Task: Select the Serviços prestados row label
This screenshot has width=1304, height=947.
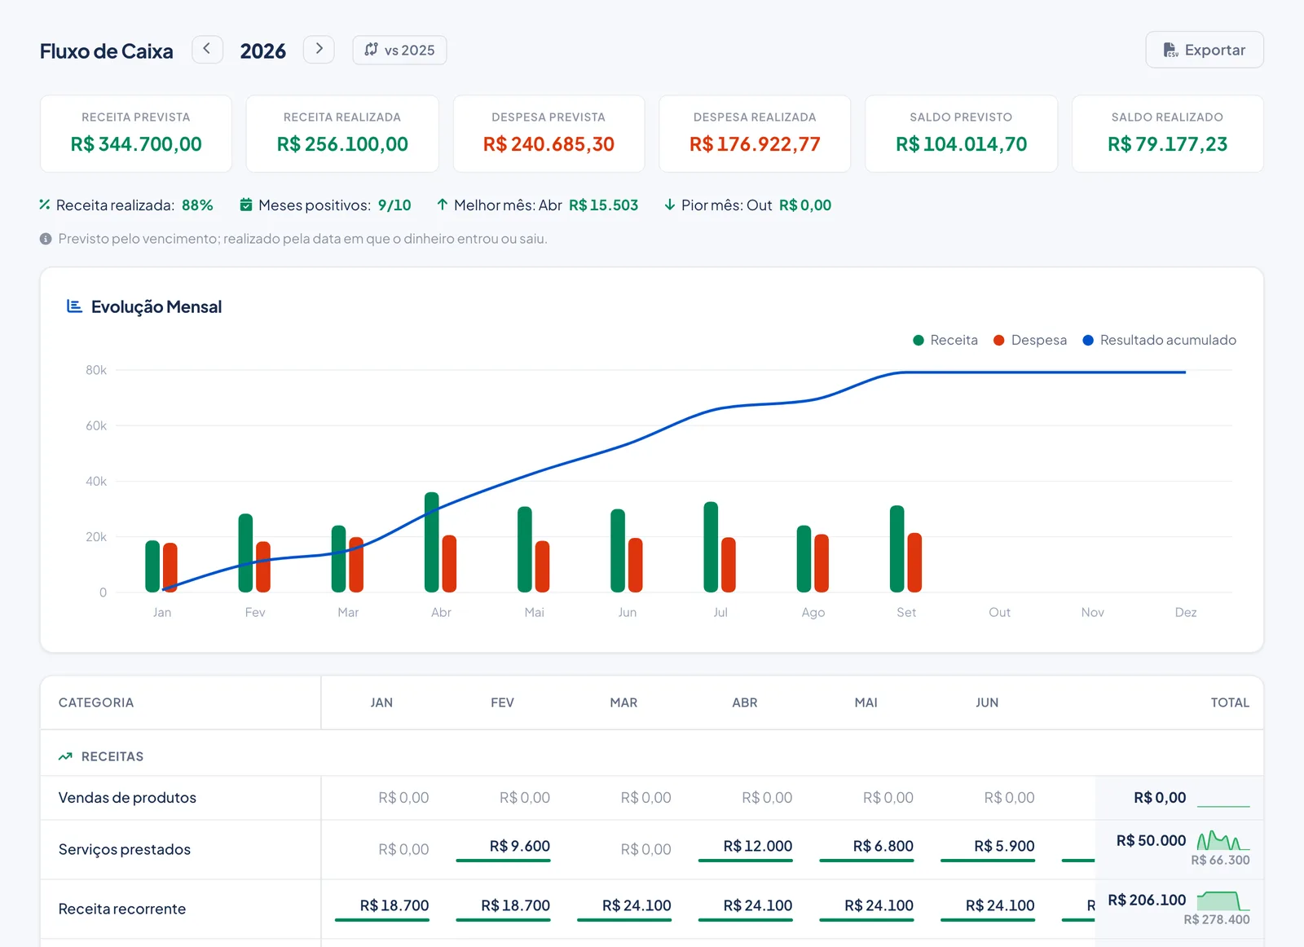Action: point(125,849)
